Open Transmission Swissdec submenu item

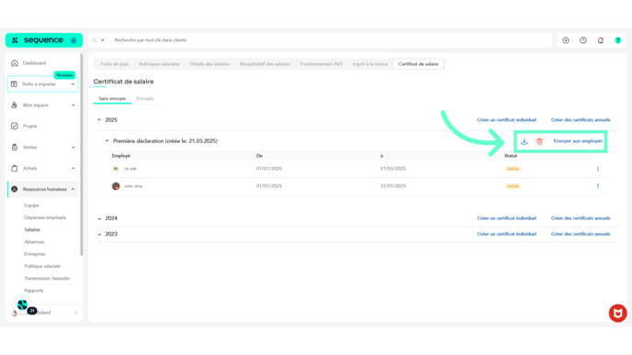click(x=47, y=278)
